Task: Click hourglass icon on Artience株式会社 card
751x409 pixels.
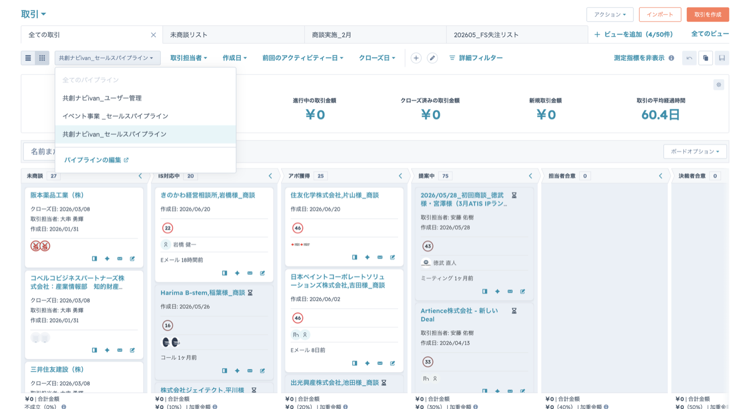Action: pos(514,311)
